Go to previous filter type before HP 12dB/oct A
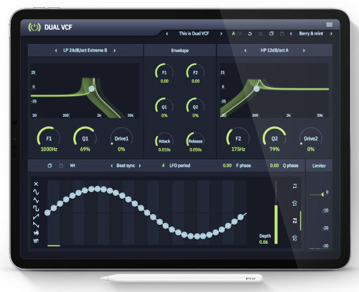 click(245, 50)
